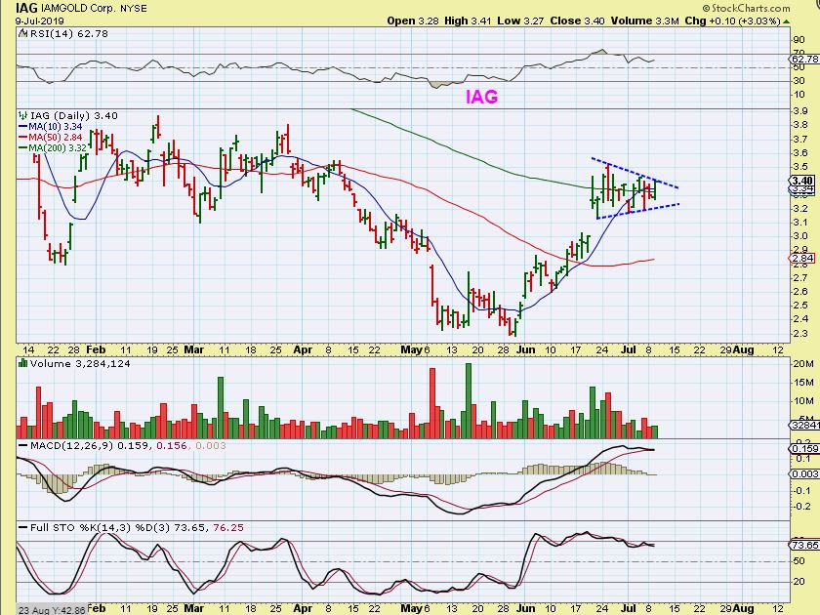
Task: Select the MA(200) 3.32 legend line
Action: [54, 148]
